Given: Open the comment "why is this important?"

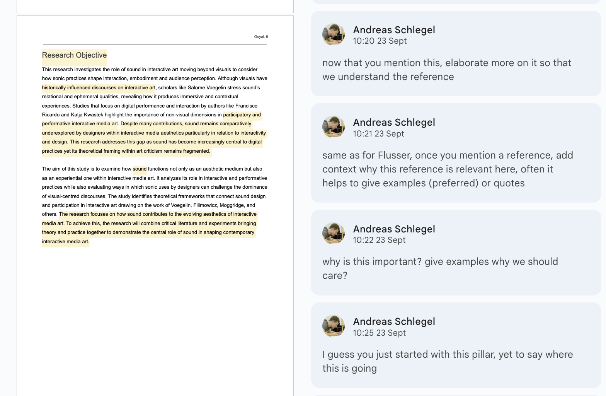Looking at the screenshot, I should 440,268.
